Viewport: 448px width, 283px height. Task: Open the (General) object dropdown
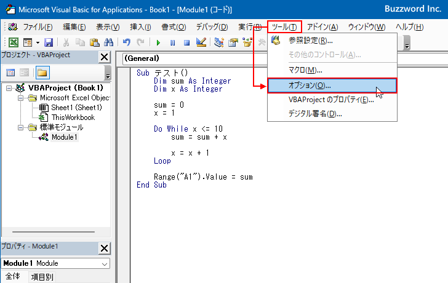click(x=195, y=58)
